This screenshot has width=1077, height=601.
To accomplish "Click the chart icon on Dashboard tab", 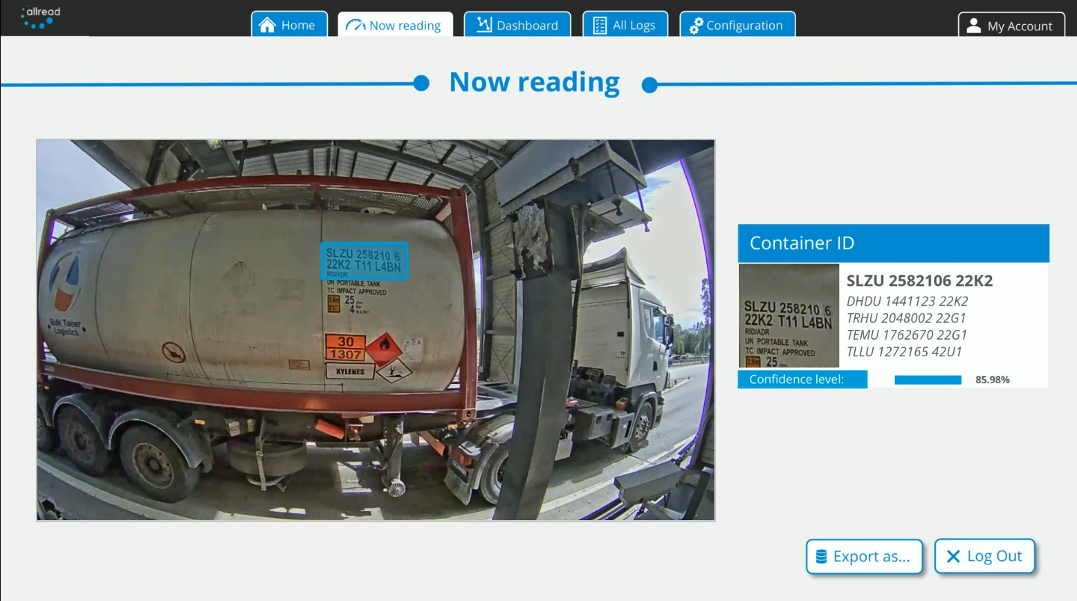I will click(484, 25).
